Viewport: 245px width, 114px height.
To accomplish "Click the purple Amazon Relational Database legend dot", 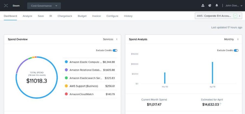I will coord(66,70).
